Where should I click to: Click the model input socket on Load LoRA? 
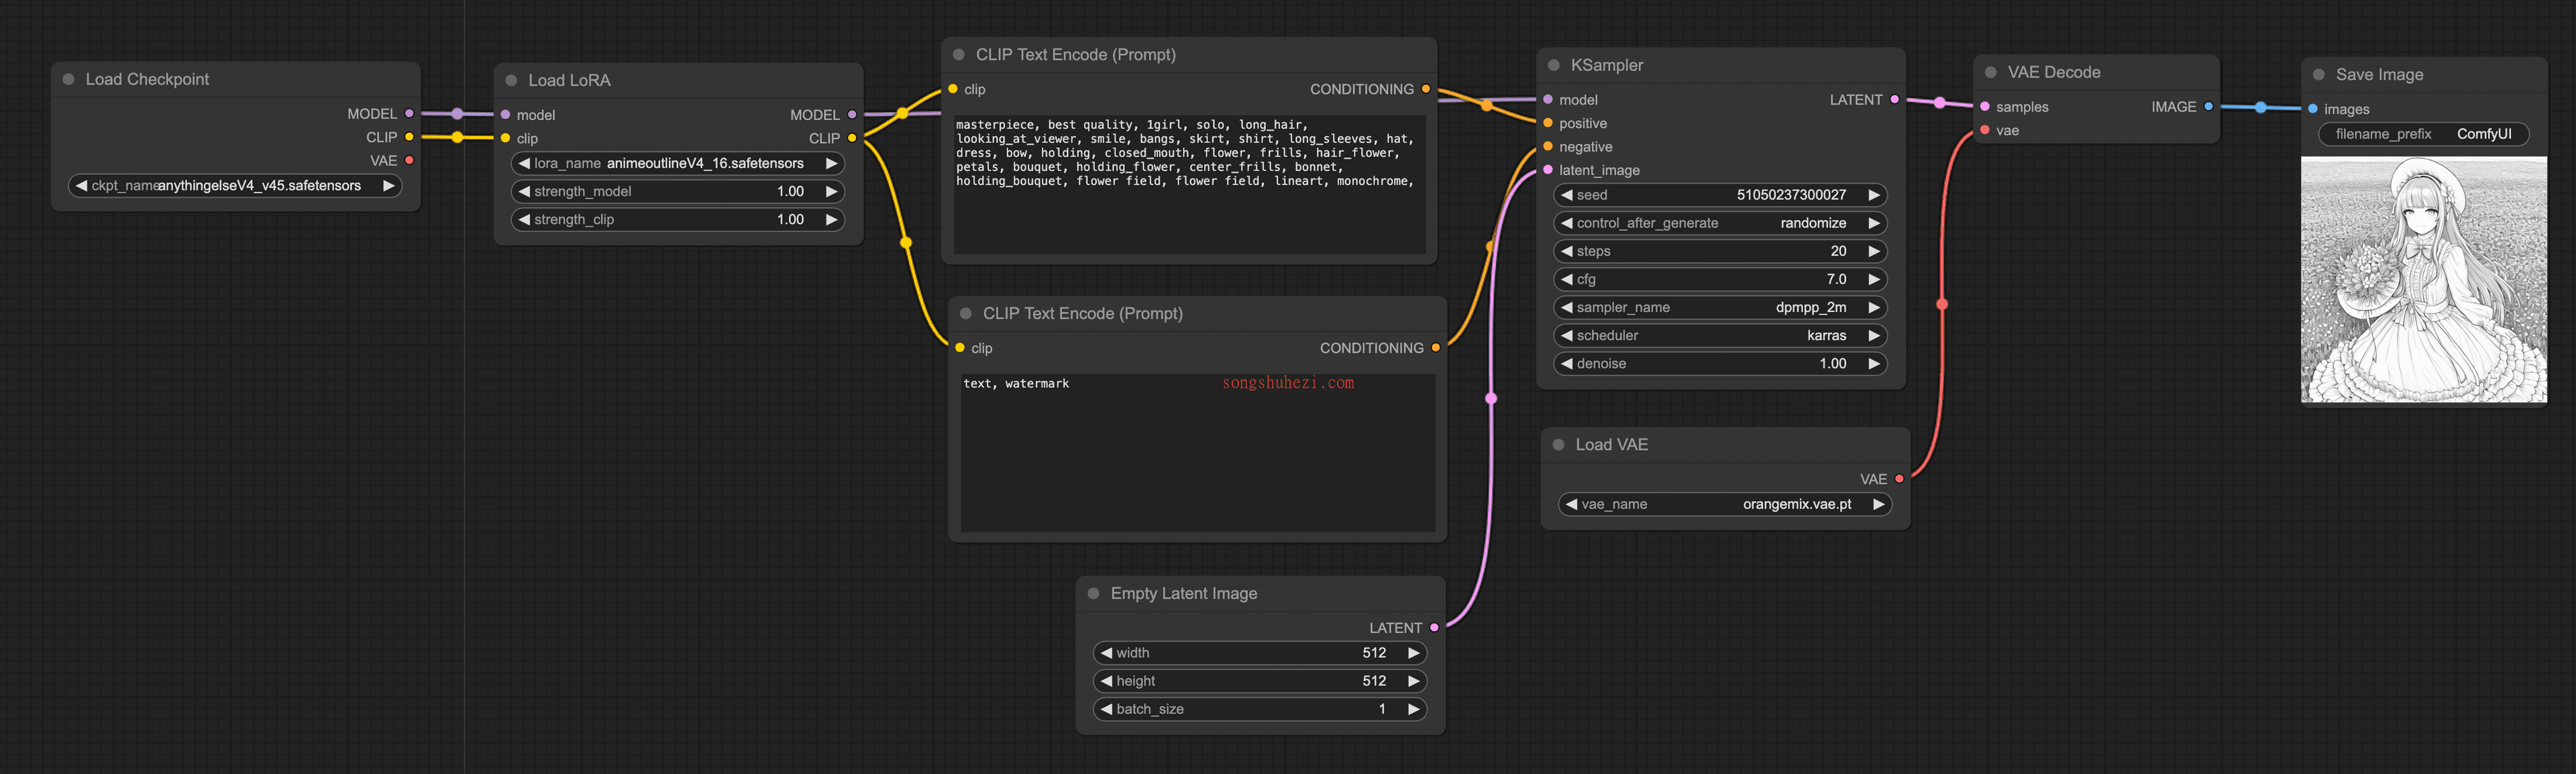(x=506, y=115)
